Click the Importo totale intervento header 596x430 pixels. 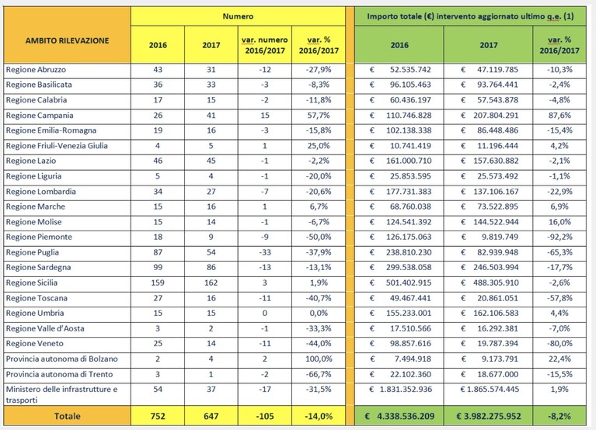470,16
